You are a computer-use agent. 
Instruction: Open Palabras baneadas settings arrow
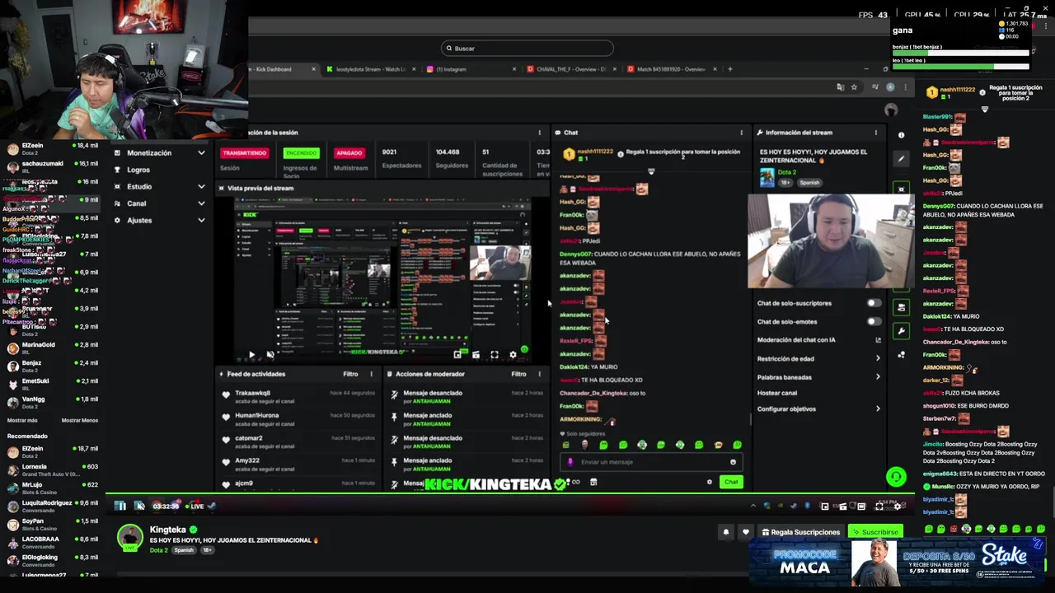(x=878, y=377)
